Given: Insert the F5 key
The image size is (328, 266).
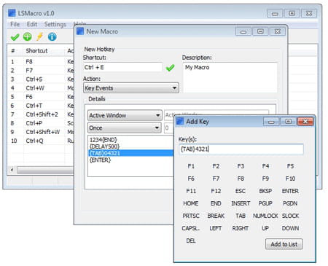Looking at the screenshot, I should 290,166.
